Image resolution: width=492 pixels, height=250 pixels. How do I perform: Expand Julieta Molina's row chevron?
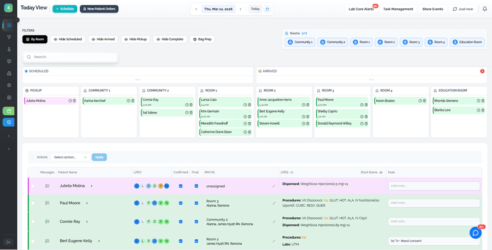pyautogui.click(x=92, y=186)
